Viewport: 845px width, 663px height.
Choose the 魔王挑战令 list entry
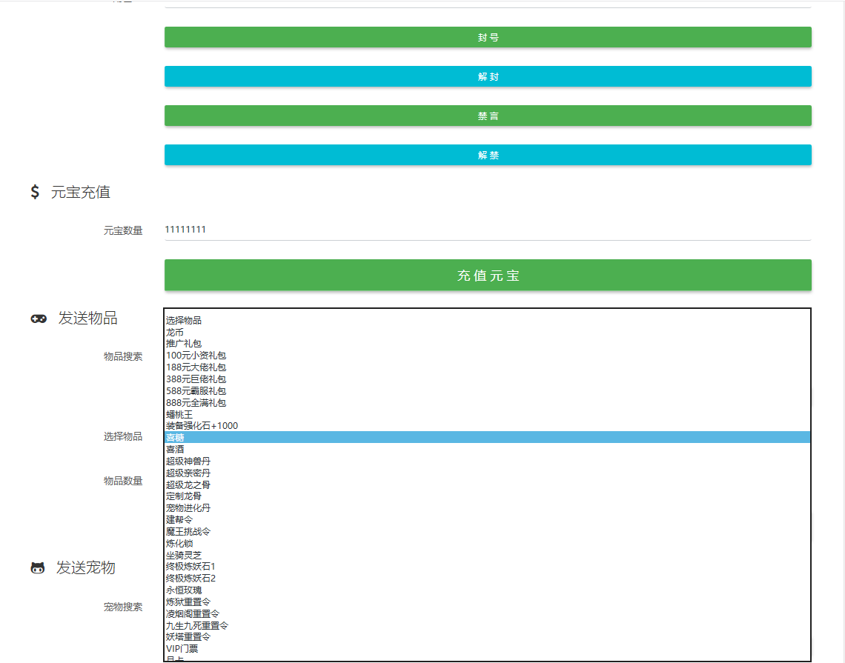tap(188, 532)
